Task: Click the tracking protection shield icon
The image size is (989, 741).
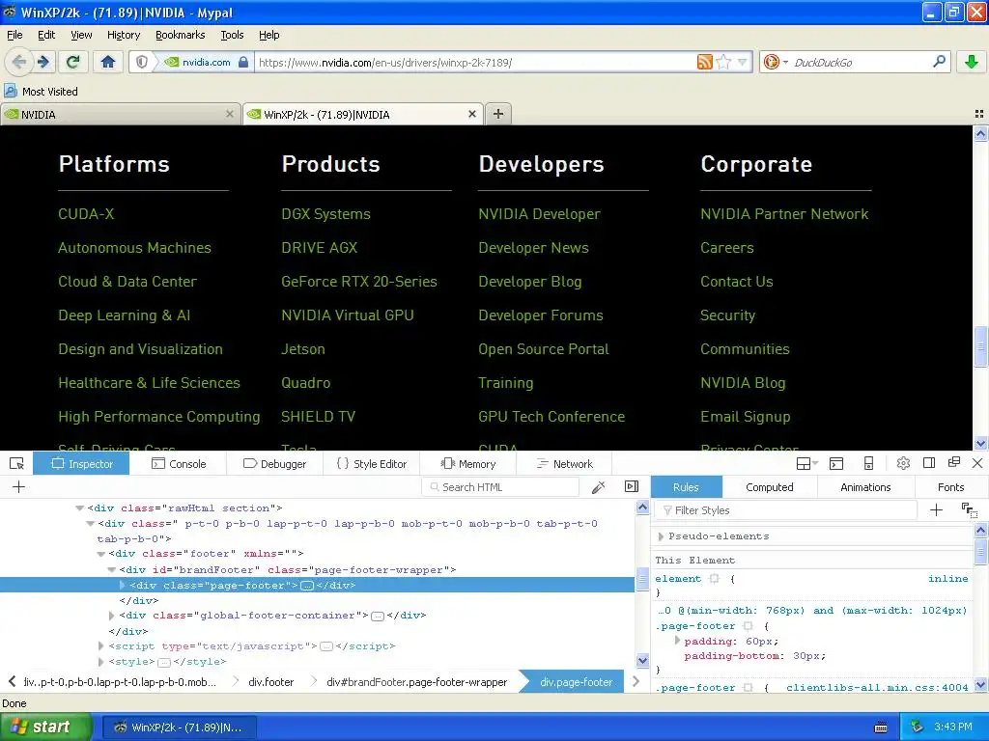Action: (x=142, y=62)
